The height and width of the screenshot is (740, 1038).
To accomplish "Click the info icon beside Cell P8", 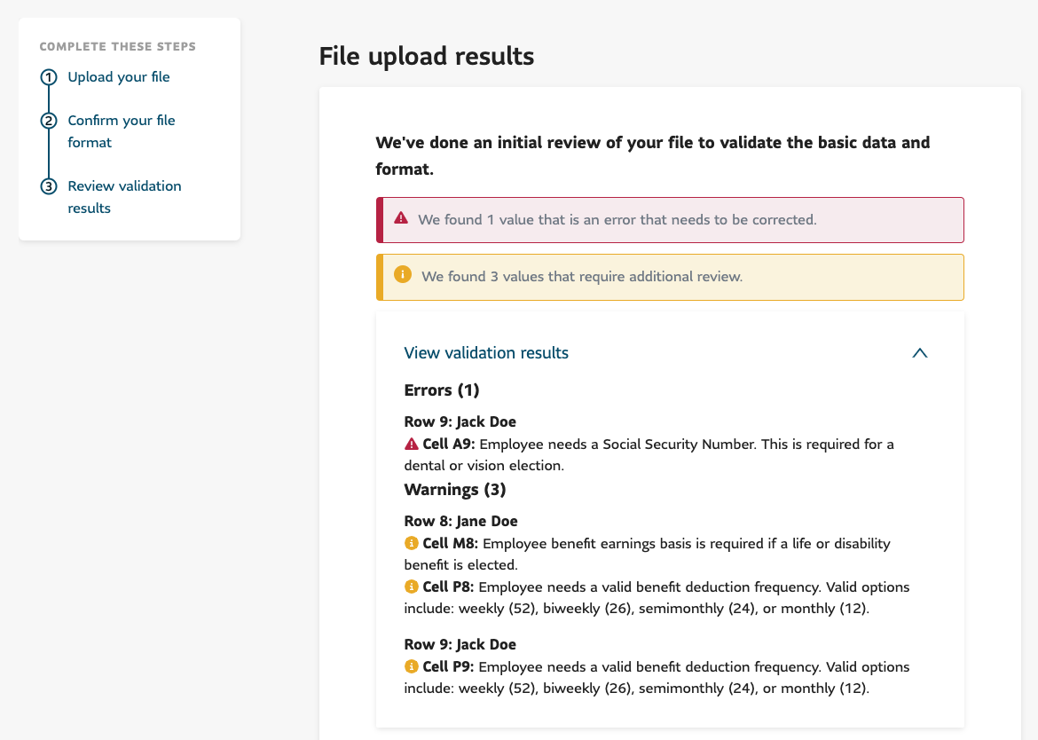I will pyautogui.click(x=412, y=587).
